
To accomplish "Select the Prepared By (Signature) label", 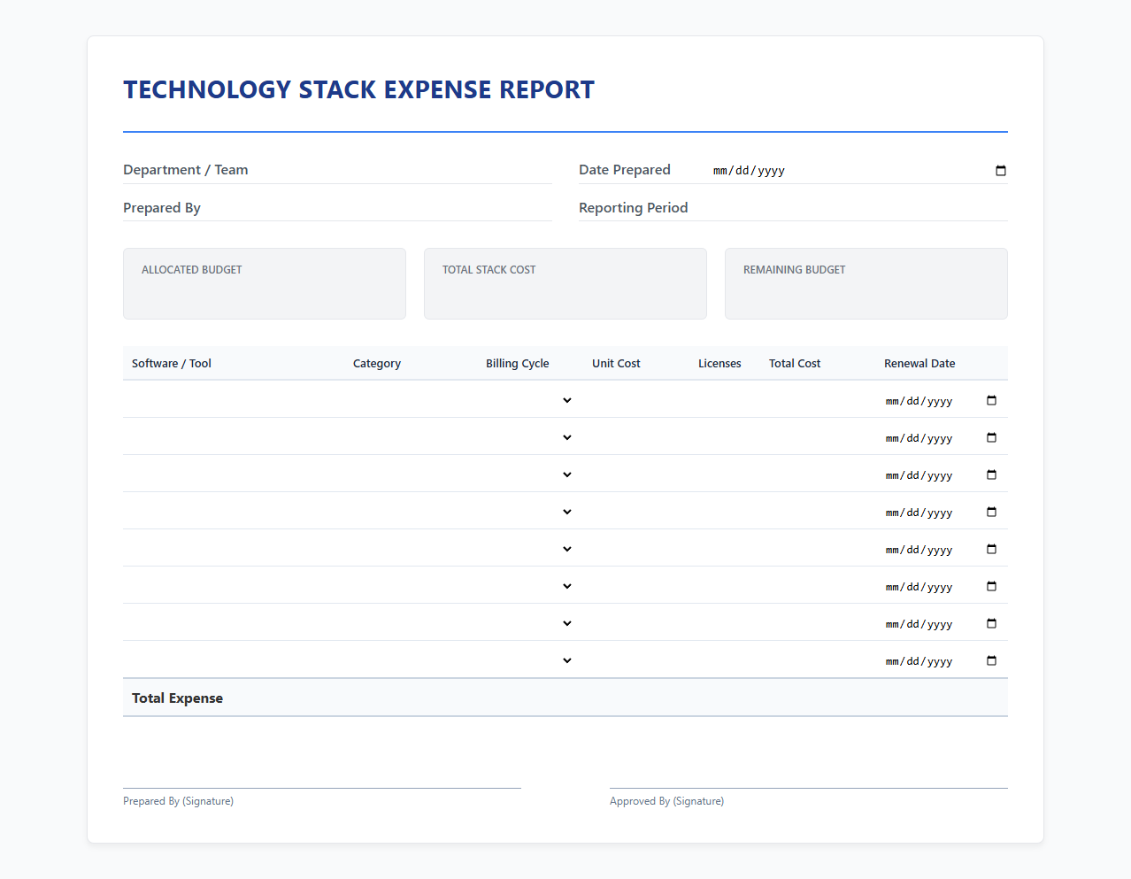I will (178, 801).
